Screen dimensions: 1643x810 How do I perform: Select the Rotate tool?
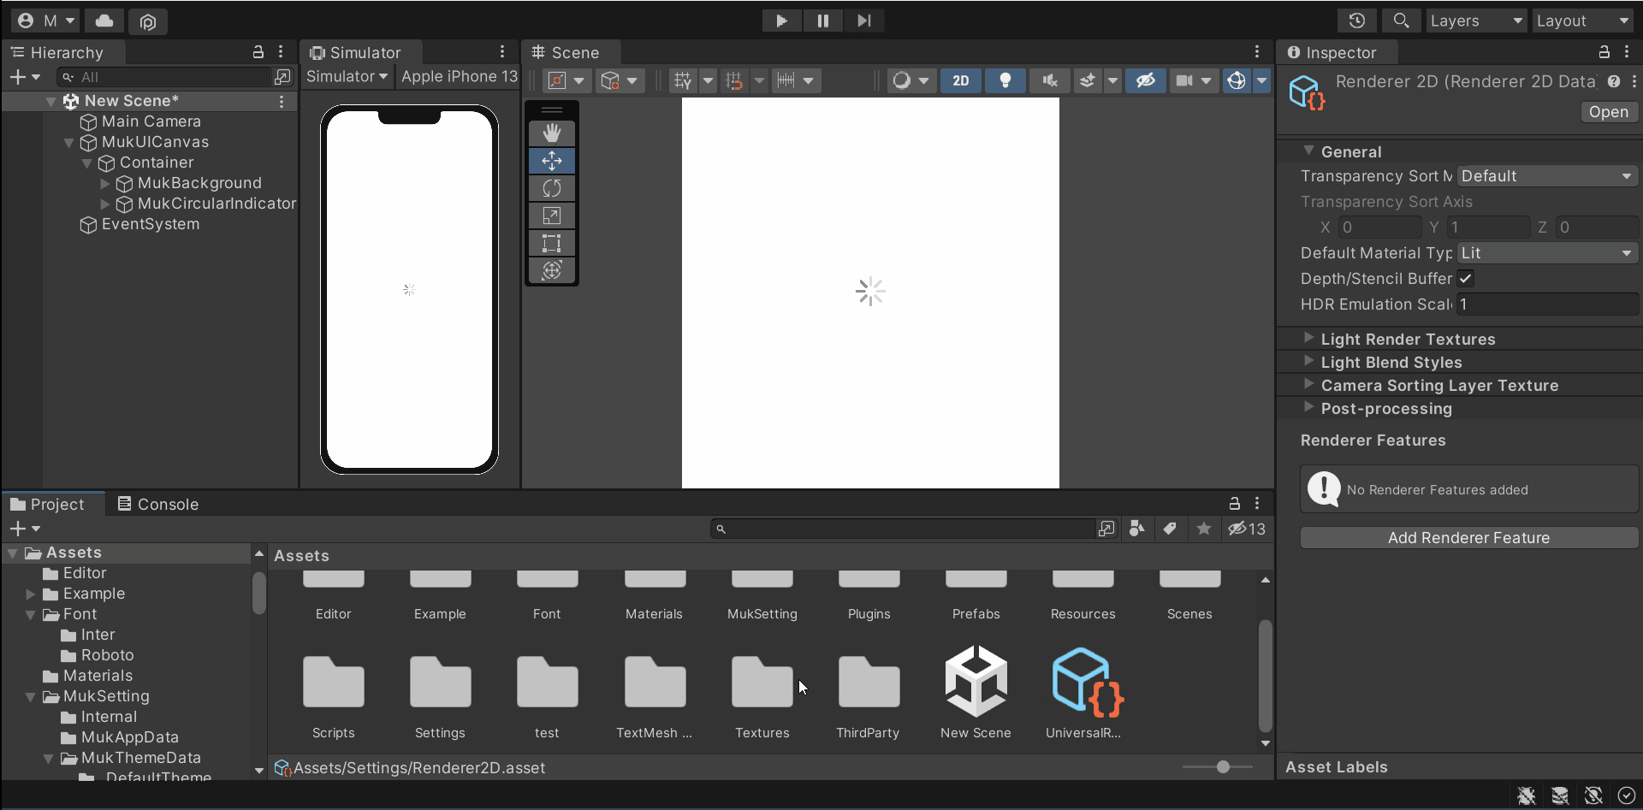552,188
